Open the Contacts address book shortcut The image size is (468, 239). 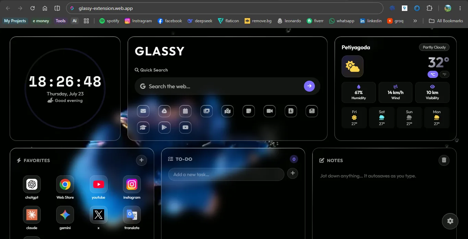click(291, 111)
